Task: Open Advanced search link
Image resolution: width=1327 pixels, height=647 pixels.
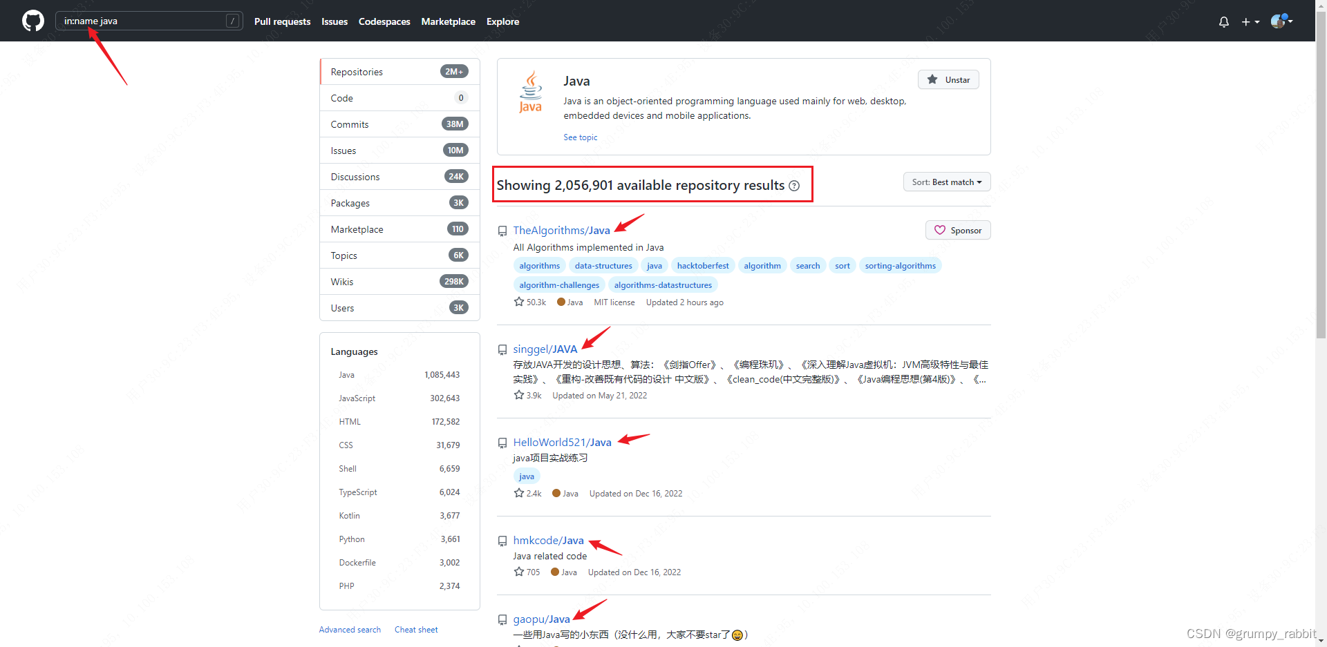Action: tap(350, 630)
